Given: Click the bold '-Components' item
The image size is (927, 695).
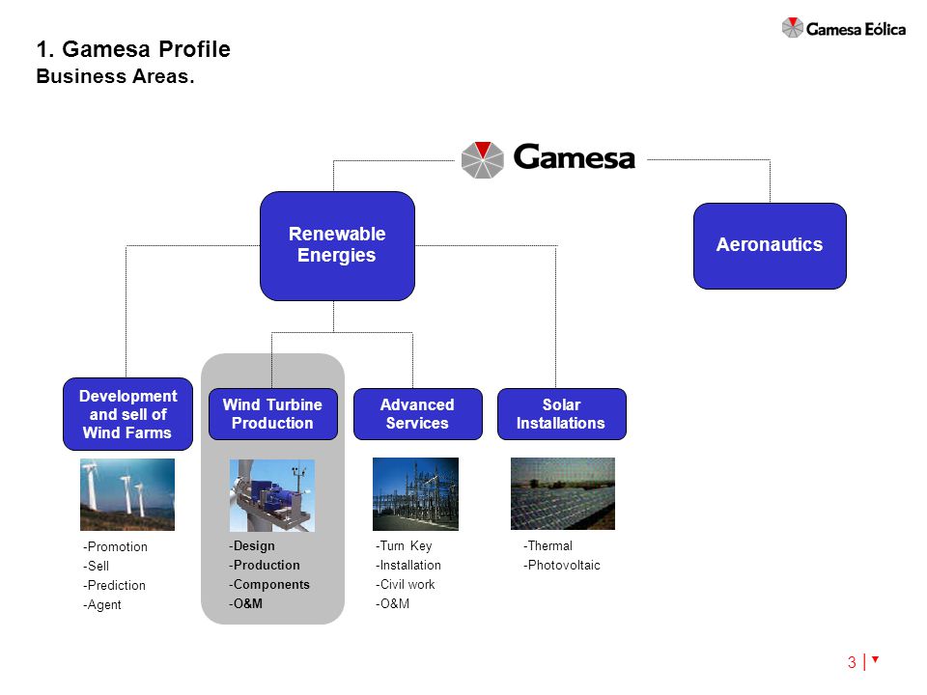Looking at the screenshot, I should point(269,585).
